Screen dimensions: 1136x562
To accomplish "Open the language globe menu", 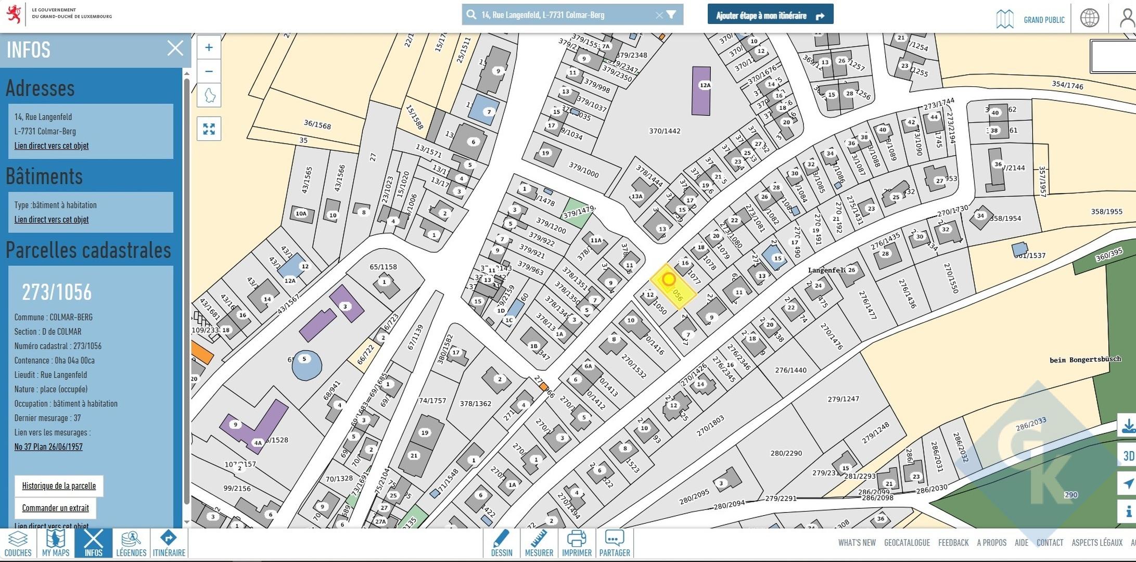I will (x=1089, y=18).
